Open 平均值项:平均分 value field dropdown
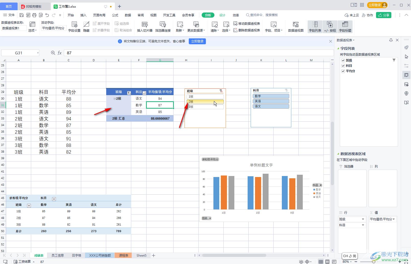The height and width of the screenshot is (264, 411). [x=394, y=219]
